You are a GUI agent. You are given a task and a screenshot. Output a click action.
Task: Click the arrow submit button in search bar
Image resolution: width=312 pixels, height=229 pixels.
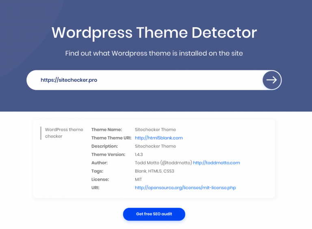pyautogui.click(x=272, y=80)
